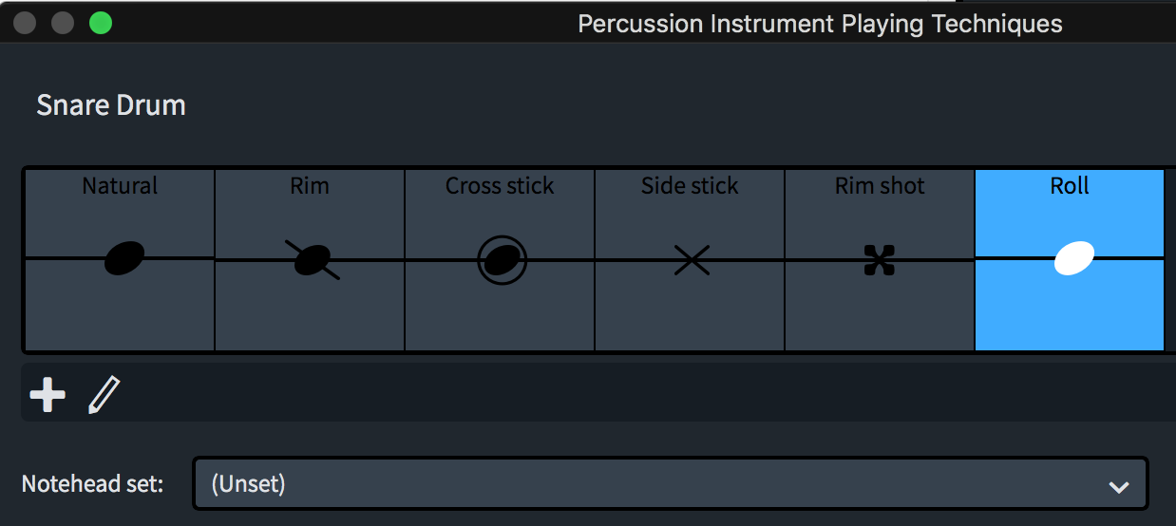Select the "Rim" technique label
Screen dimensions: 1176x526
(310, 186)
